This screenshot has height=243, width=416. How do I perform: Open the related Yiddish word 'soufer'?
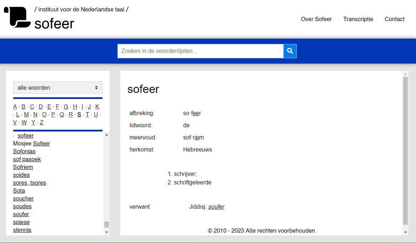216,207
